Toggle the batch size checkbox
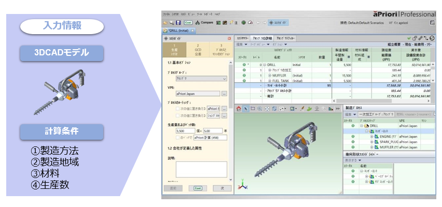The height and width of the screenshot is (207, 442). pos(178,138)
